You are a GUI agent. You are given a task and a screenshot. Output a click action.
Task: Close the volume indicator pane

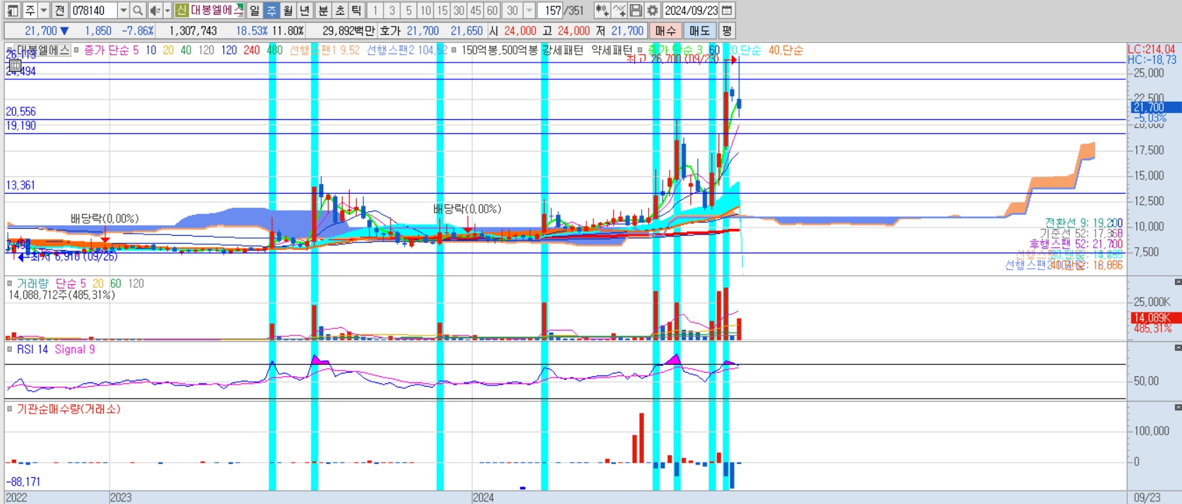(1178, 282)
